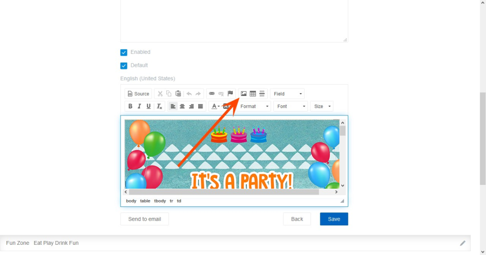
Task: Open the Field dropdown
Action: (x=287, y=94)
